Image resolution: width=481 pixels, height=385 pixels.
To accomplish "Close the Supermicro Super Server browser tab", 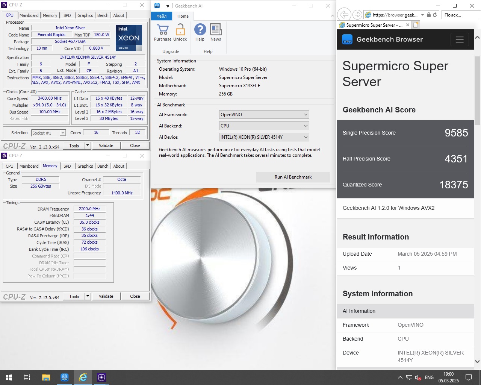I will [408, 25].
